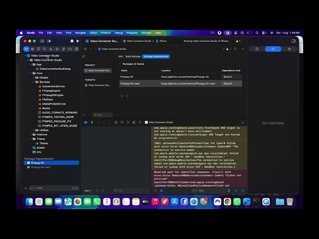Click the Run play button in the toolbar

pyautogui.click(x=78, y=41)
